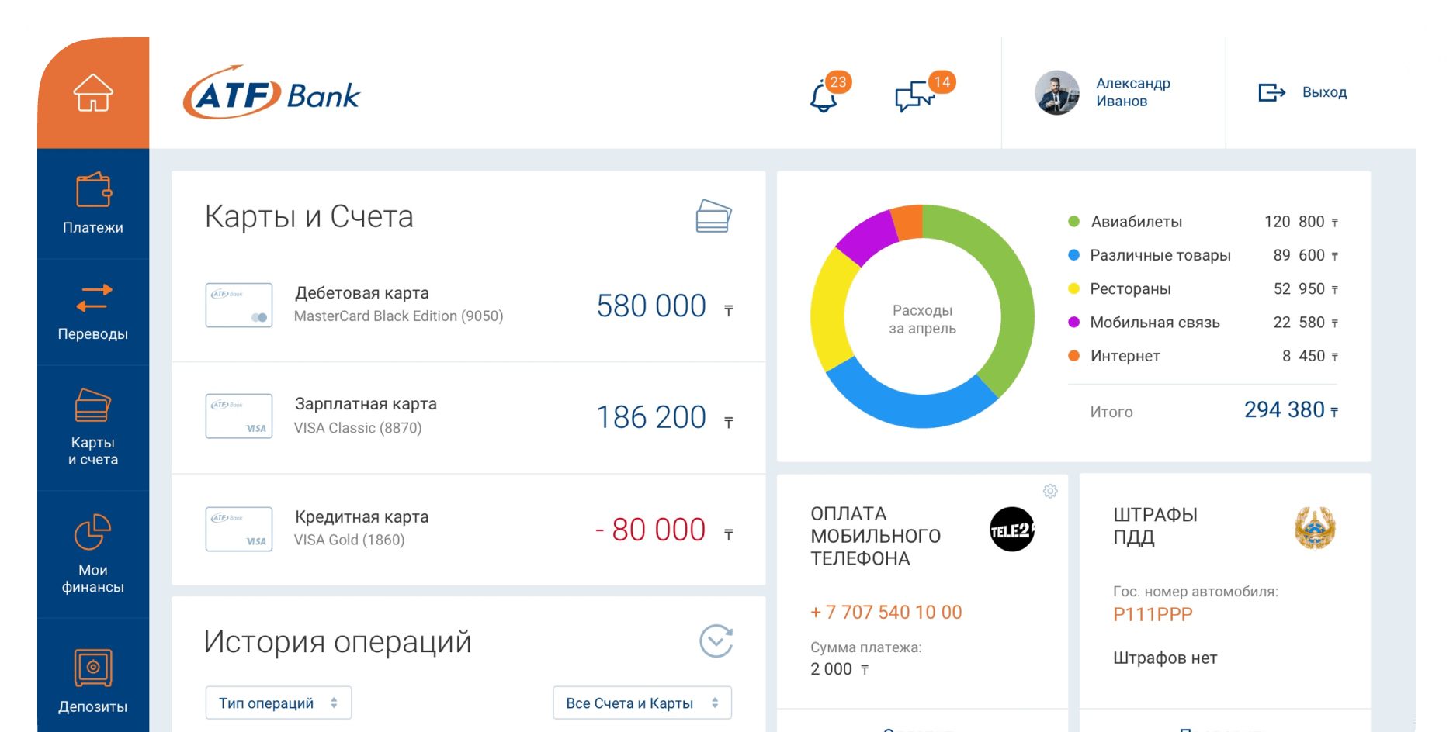Viewport: 1453px width, 732px height.
Task: Open the notifications bell with 23 alerts
Action: 824,97
